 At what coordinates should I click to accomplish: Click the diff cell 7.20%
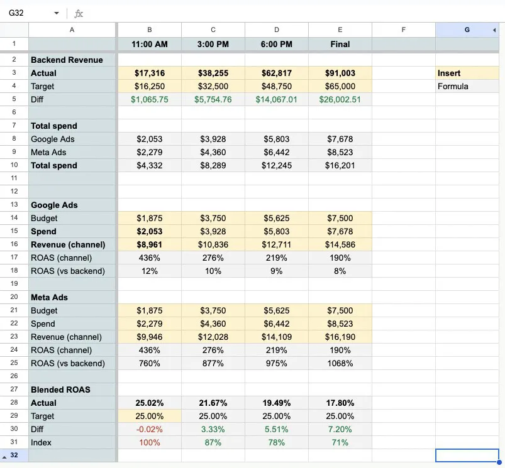tap(340, 429)
